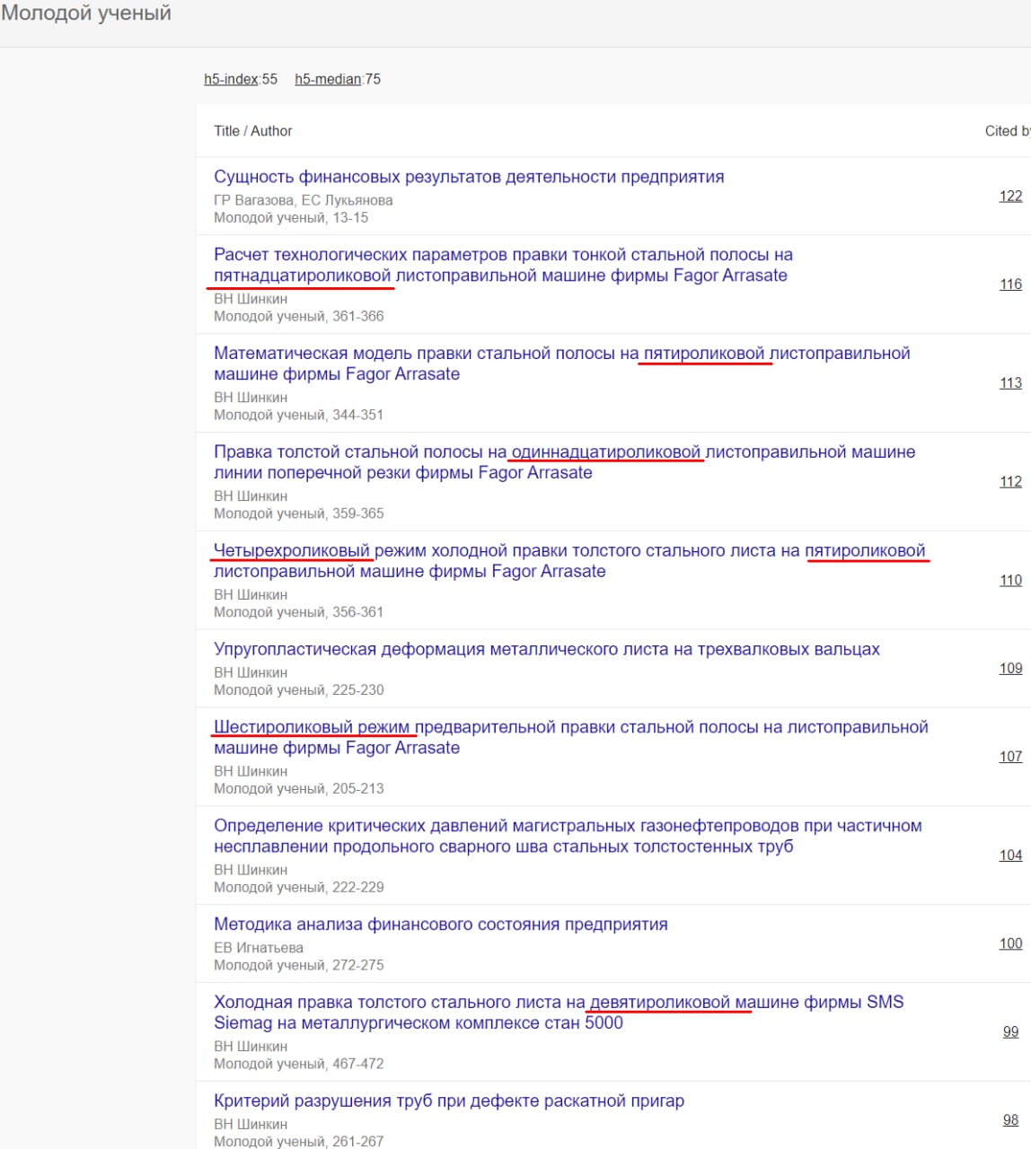View the 113 citing articles

1010,382
